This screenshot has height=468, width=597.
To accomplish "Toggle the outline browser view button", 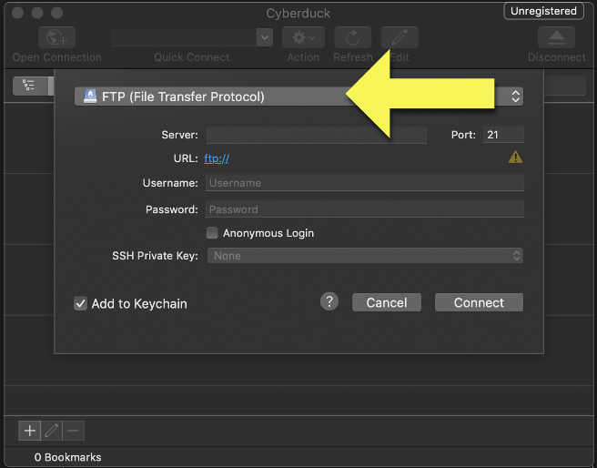I will click(x=29, y=86).
